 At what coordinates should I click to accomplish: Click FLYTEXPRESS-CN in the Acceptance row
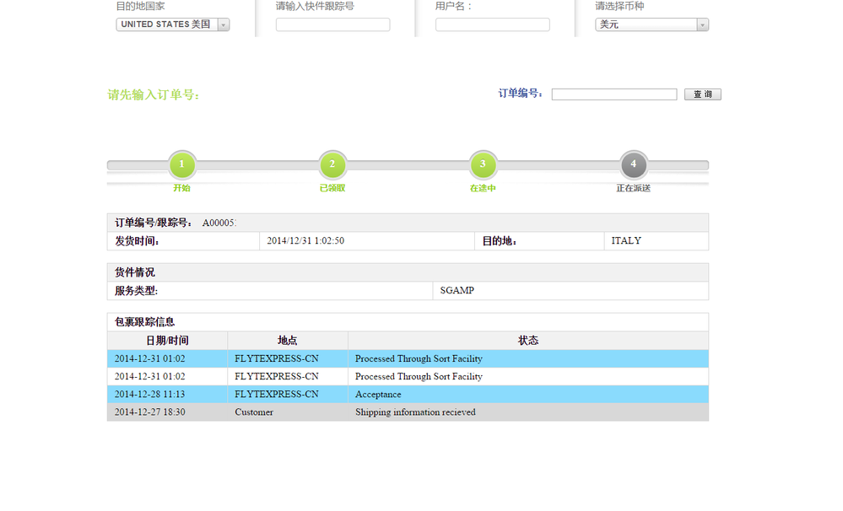click(x=276, y=395)
